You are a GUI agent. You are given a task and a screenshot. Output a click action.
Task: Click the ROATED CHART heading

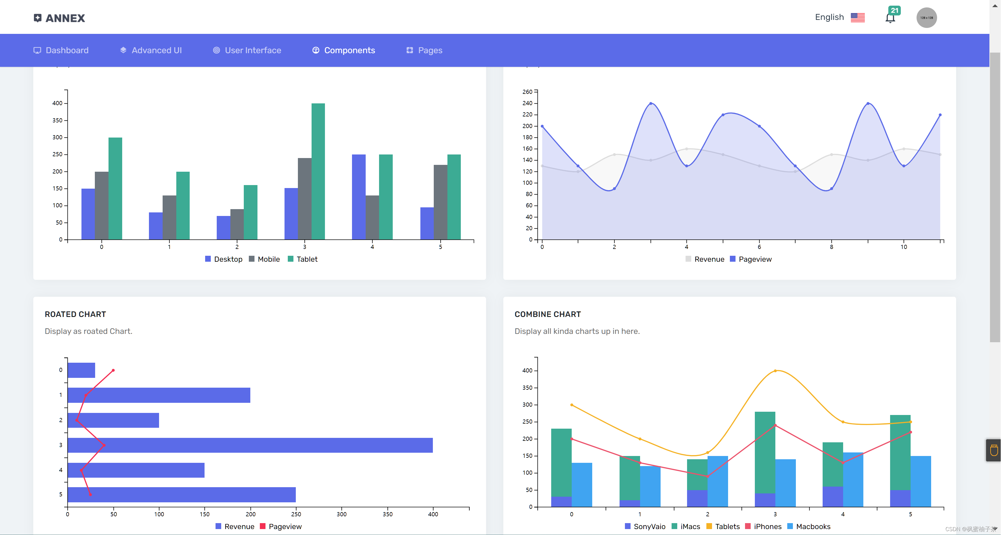tap(76, 314)
